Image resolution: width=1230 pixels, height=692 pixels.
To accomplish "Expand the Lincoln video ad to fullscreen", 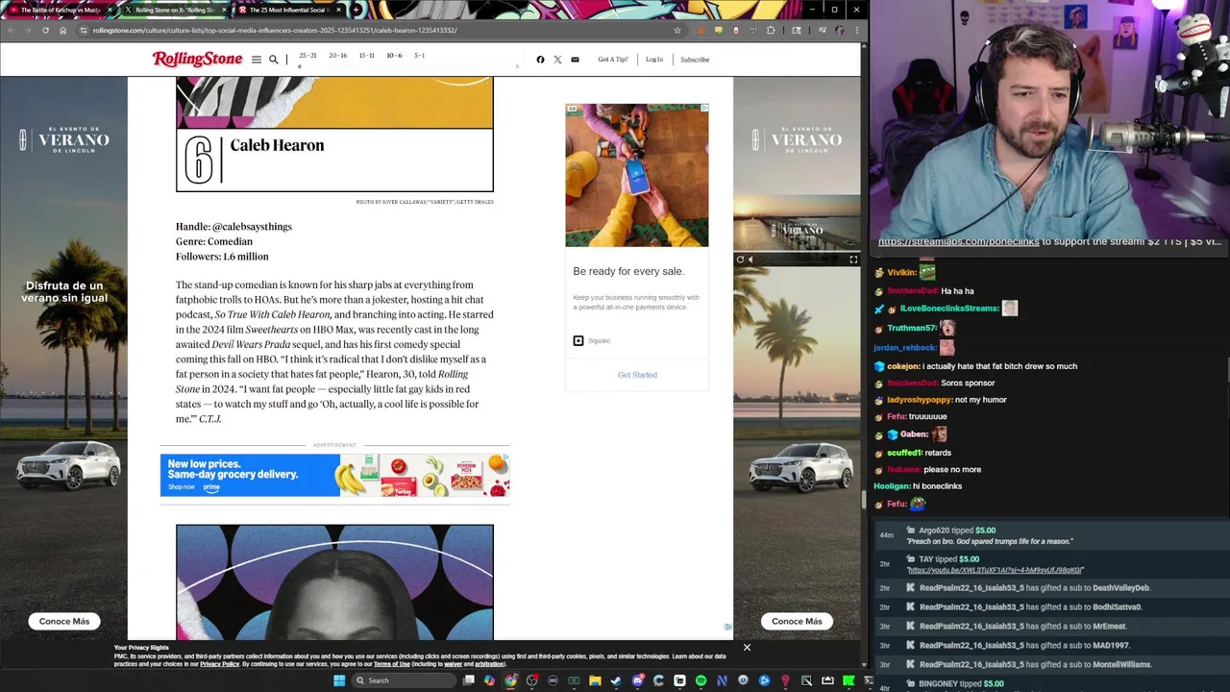I will (853, 259).
